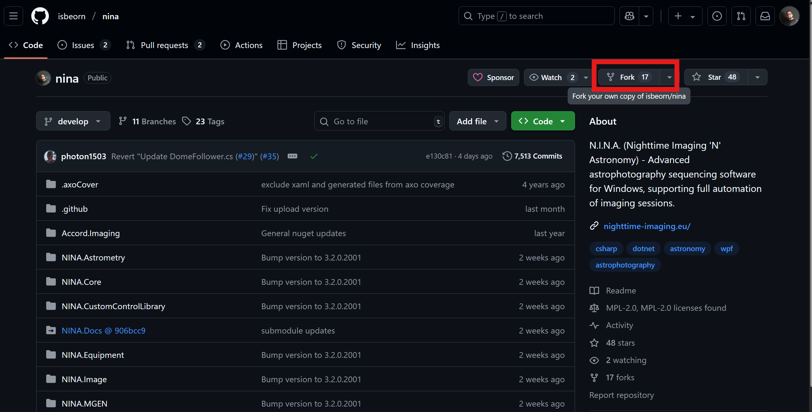This screenshot has width=812, height=412.
Task: Open the Projects tab
Action: click(300, 45)
